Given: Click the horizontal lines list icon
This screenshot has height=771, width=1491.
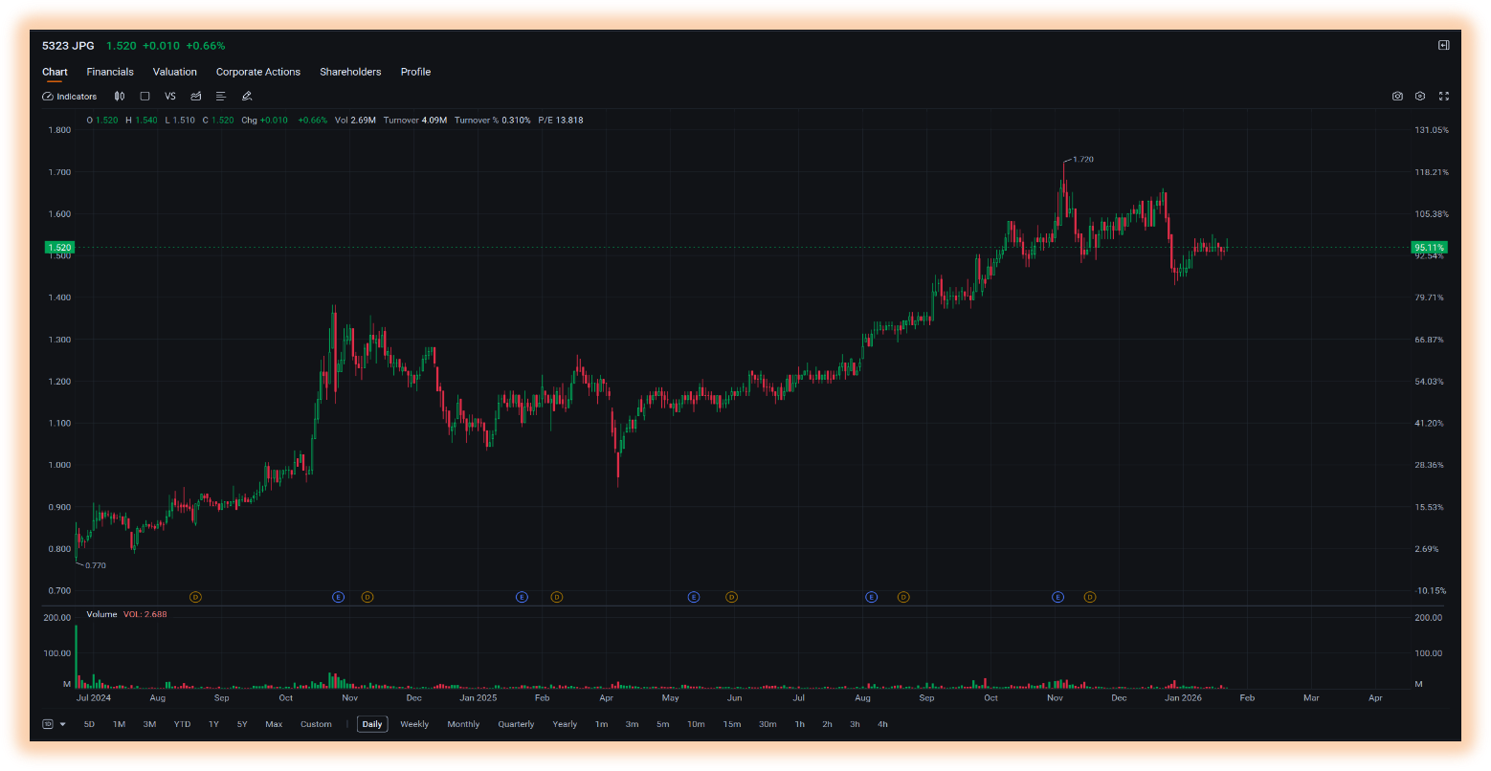Looking at the screenshot, I should pyautogui.click(x=221, y=97).
